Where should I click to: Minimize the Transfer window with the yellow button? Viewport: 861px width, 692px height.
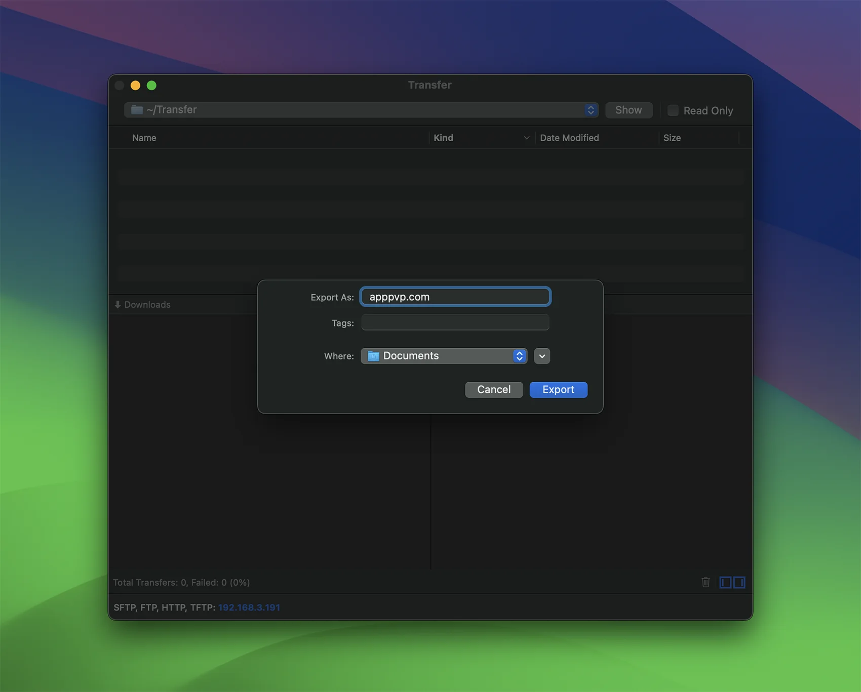[135, 86]
